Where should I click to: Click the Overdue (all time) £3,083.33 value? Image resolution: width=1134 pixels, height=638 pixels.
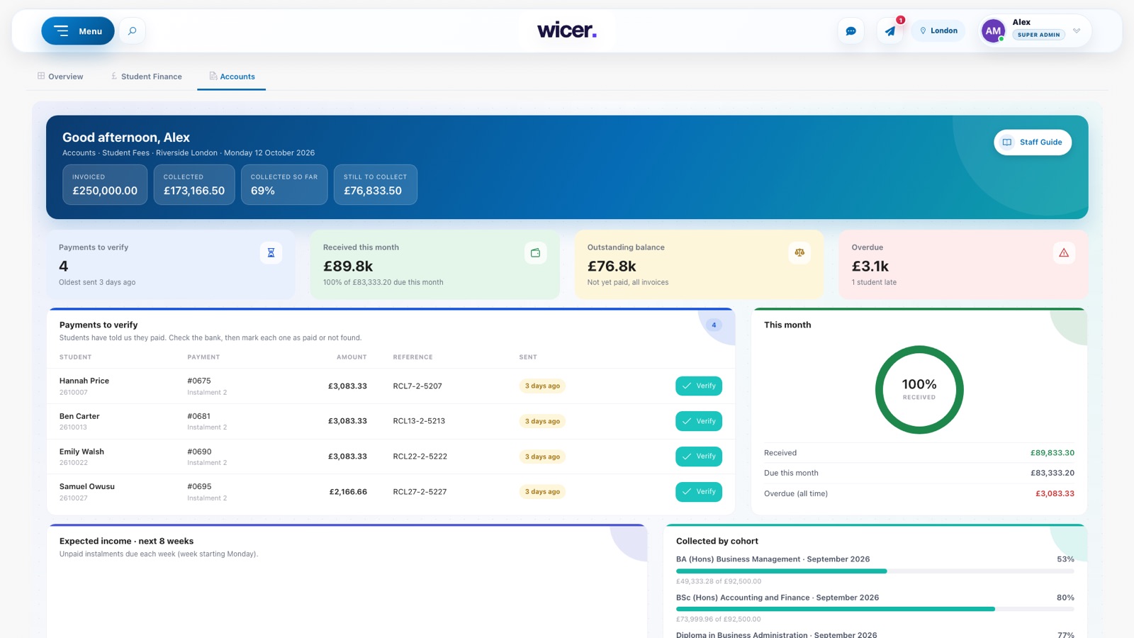pyautogui.click(x=1055, y=493)
